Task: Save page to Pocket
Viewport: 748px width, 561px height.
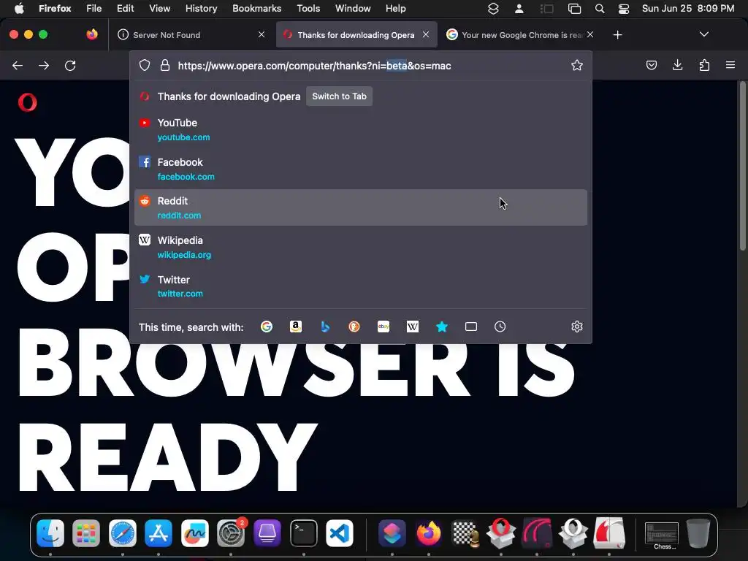Action: click(x=651, y=65)
